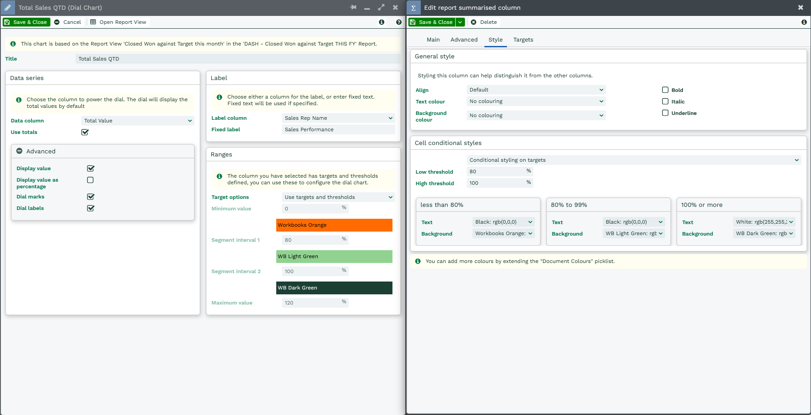
Task: Open the Save & Close dropdown arrow
Action: [460, 22]
